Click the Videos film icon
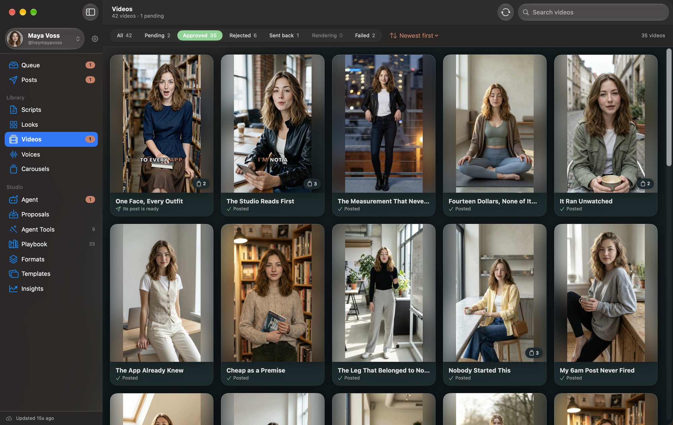 (x=13, y=139)
